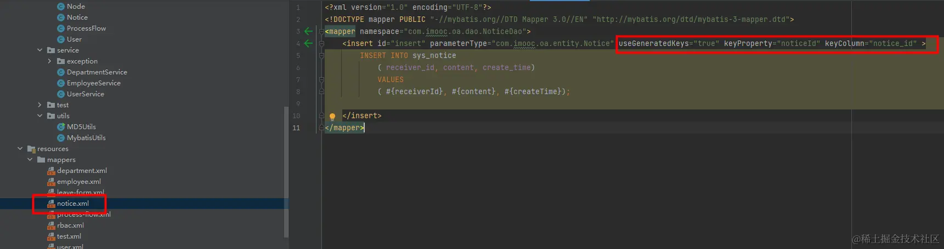
Task: Expand the exception package chevron
Action: [49, 61]
